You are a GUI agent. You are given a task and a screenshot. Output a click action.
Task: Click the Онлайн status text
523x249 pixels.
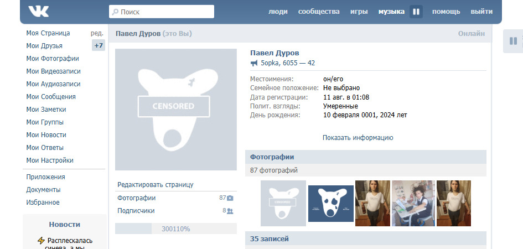(x=472, y=33)
